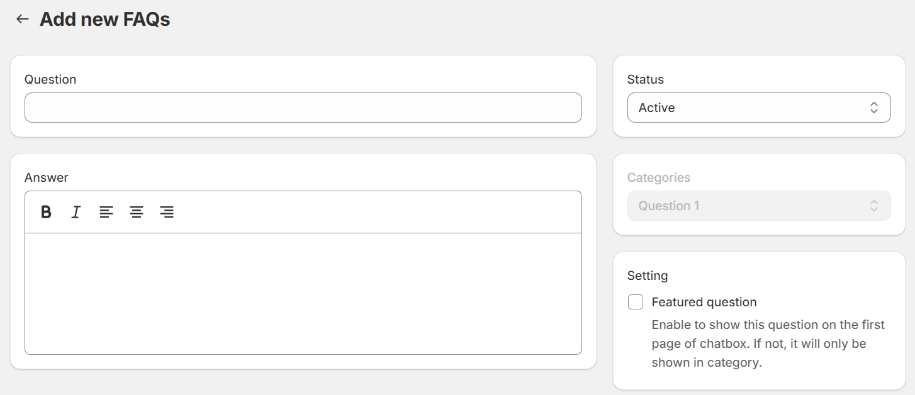Enable the Featured question checkbox
The image size is (915, 395).
(x=636, y=302)
